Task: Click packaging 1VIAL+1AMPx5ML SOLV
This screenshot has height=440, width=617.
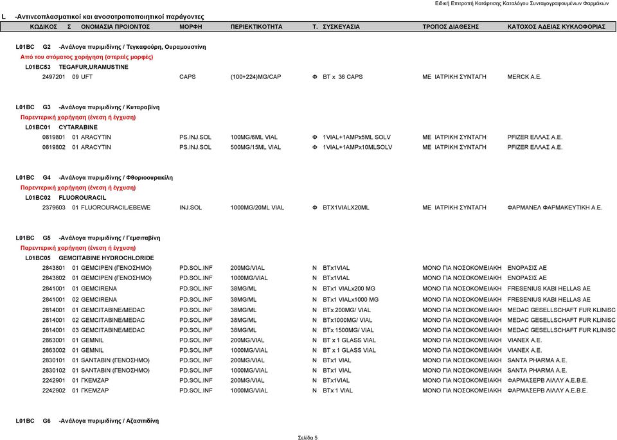Action: tap(357, 137)
